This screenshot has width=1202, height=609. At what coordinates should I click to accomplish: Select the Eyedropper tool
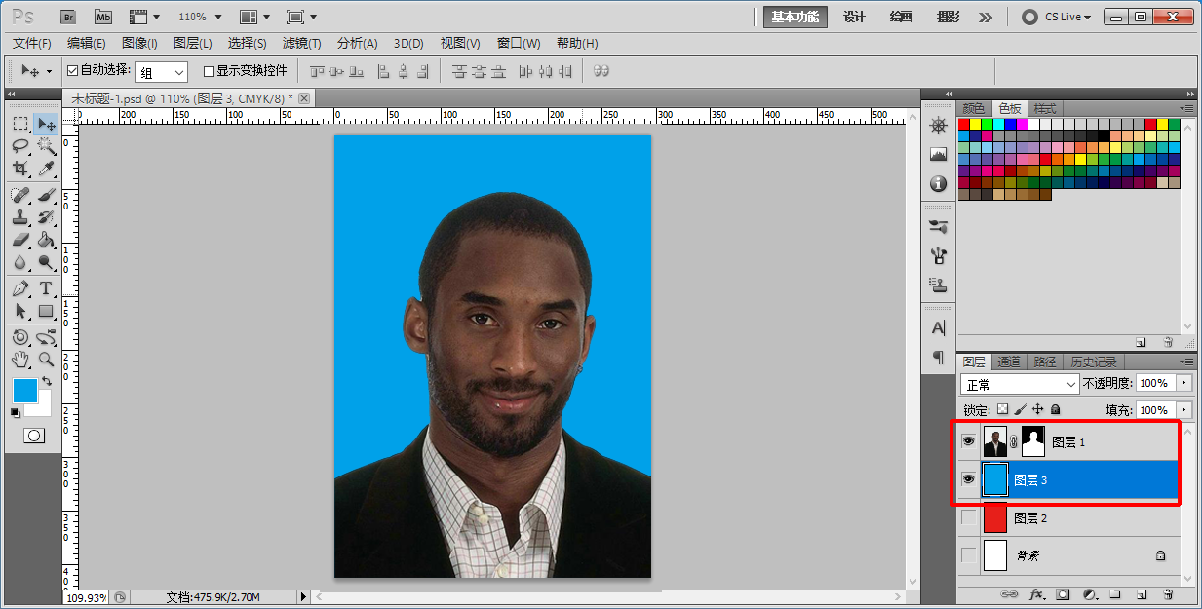click(46, 169)
